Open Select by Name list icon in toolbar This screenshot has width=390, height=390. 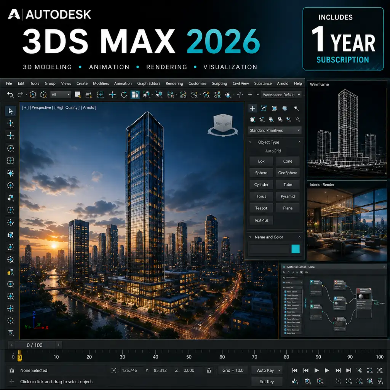[88, 94]
